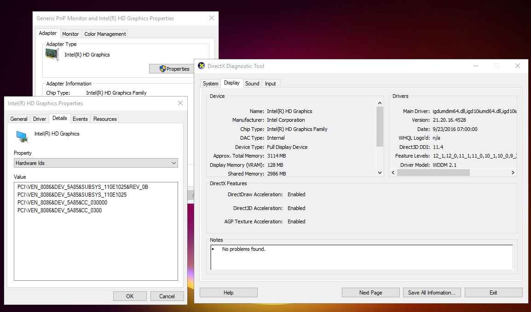
Task: Switch to the Monitor tab
Action: [70, 34]
